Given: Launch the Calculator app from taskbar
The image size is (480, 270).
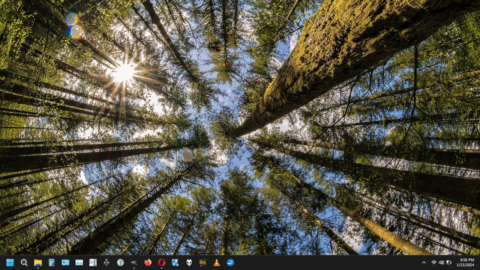Looking at the screenshot, I should pyautogui.click(x=52, y=262).
